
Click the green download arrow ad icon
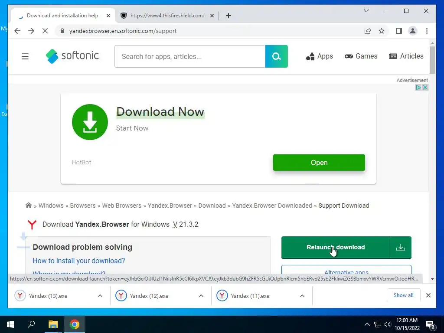pyautogui.click(x=90, y=122)
